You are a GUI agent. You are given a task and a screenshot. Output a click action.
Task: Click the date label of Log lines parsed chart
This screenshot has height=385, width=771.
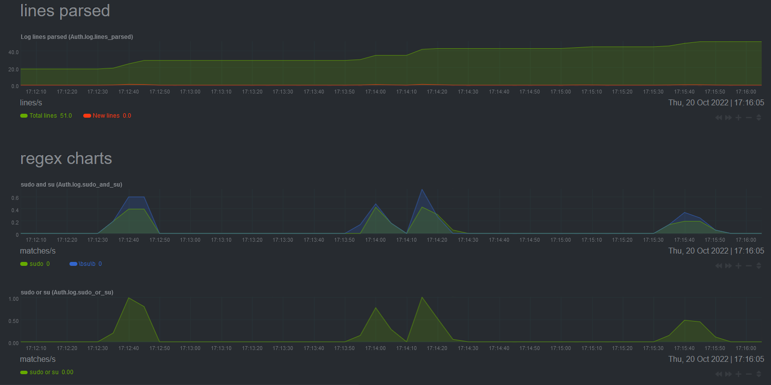716,103
